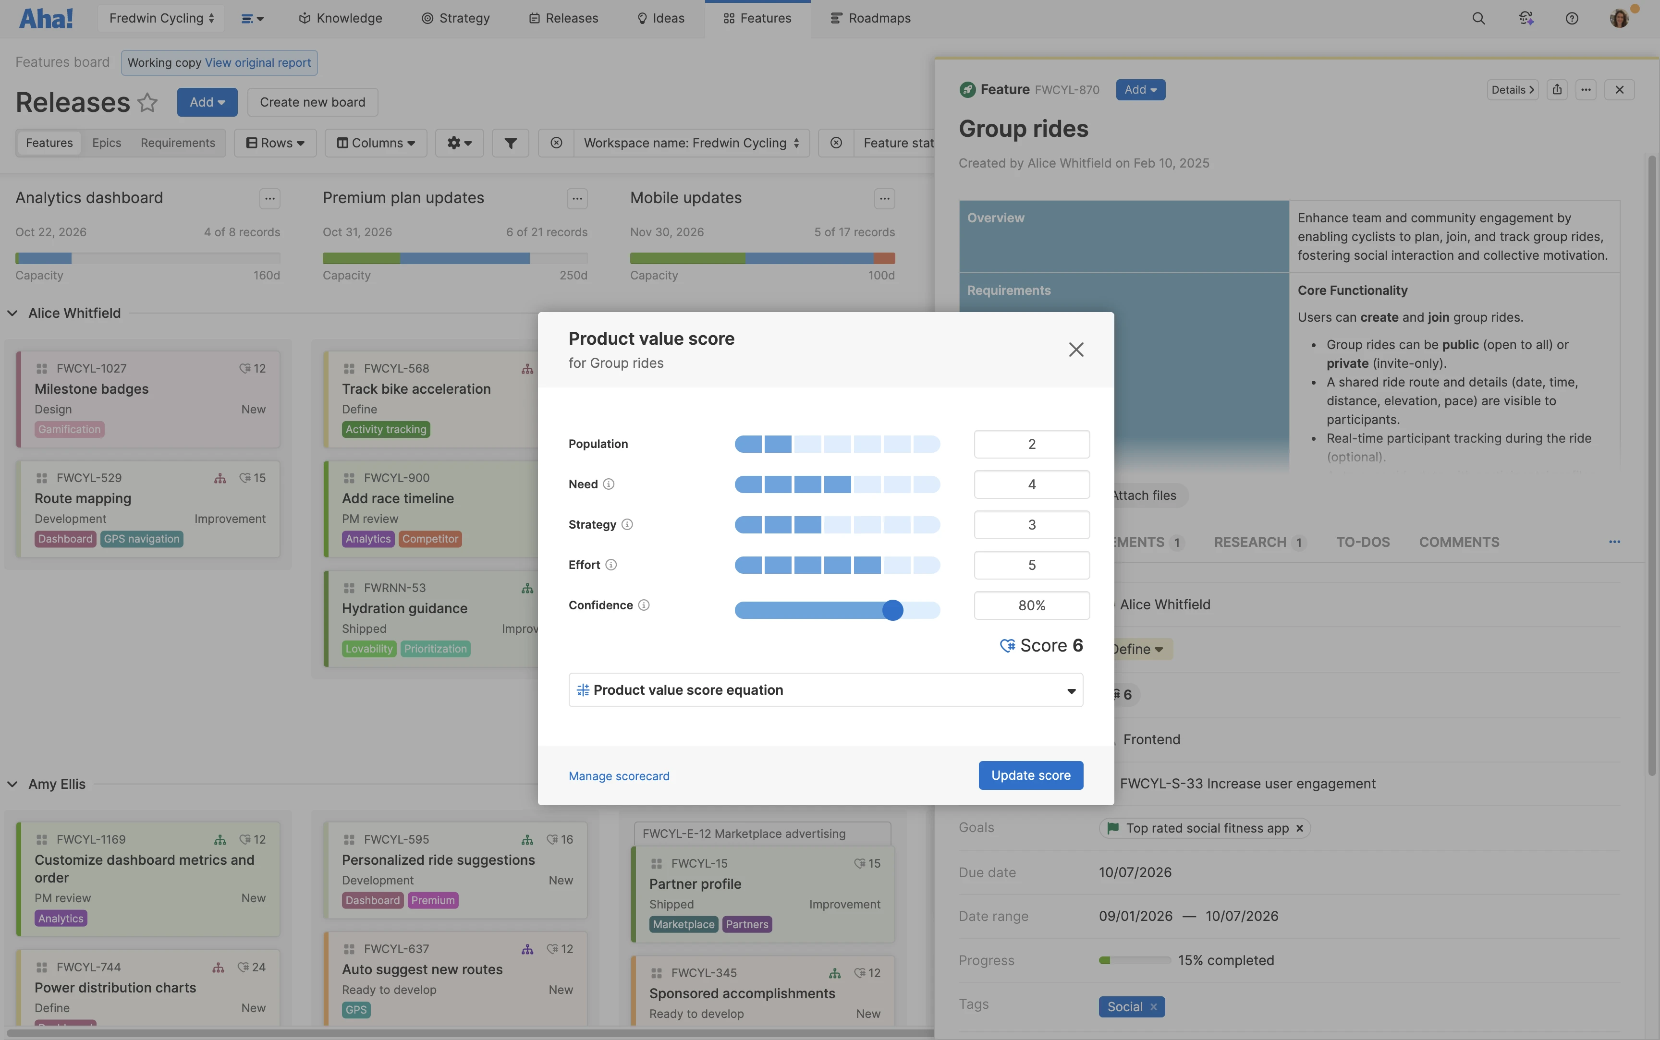Open the Ideas menu
1660x1040 pixels.
tap(660, 19)
